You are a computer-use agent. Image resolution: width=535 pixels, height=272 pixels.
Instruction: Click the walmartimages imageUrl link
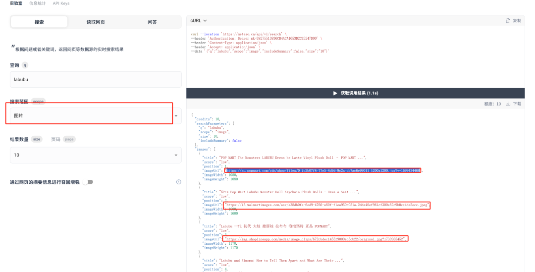coord(327,205)
